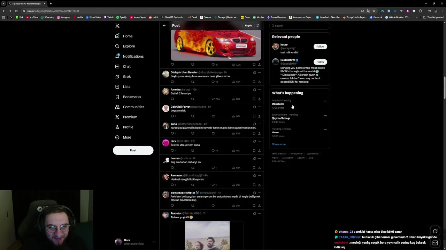Viewport: 446px width, 250px height.
Task: Open the red BMW post image
Action: (216, 45)
